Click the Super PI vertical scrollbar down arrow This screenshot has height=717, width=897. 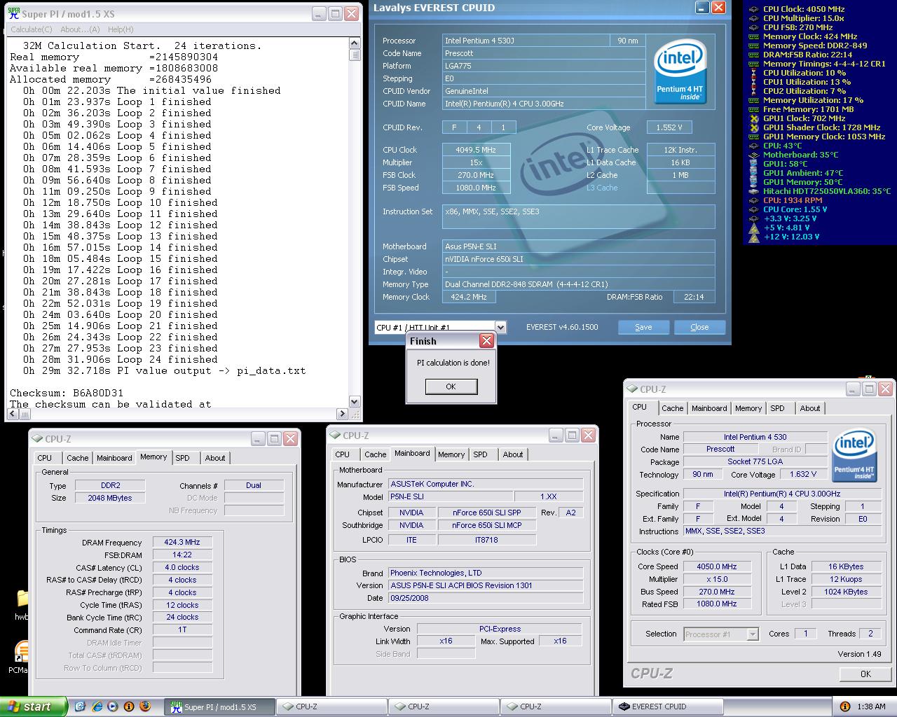(x=354, y=402)
